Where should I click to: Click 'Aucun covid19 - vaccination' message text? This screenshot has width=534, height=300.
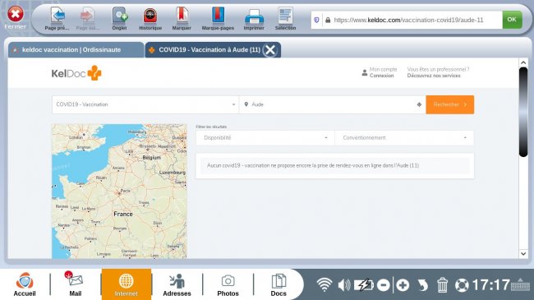pyautogui.click(x=313, y=165)
